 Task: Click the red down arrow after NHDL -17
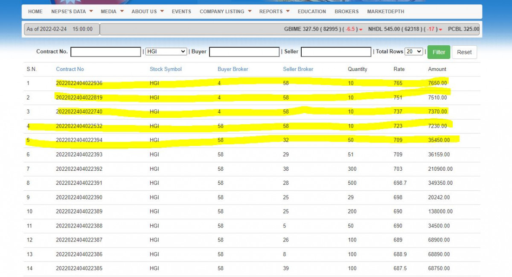pyautogui.click(x=441, y=29)
